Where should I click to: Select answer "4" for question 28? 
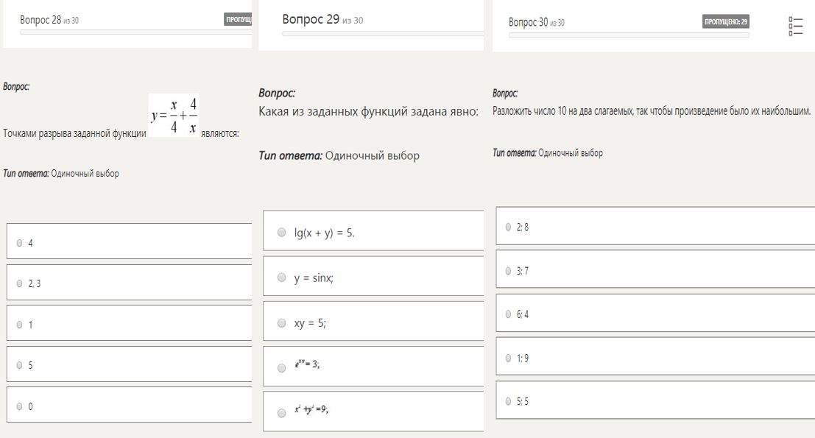[x=20, y=242]
